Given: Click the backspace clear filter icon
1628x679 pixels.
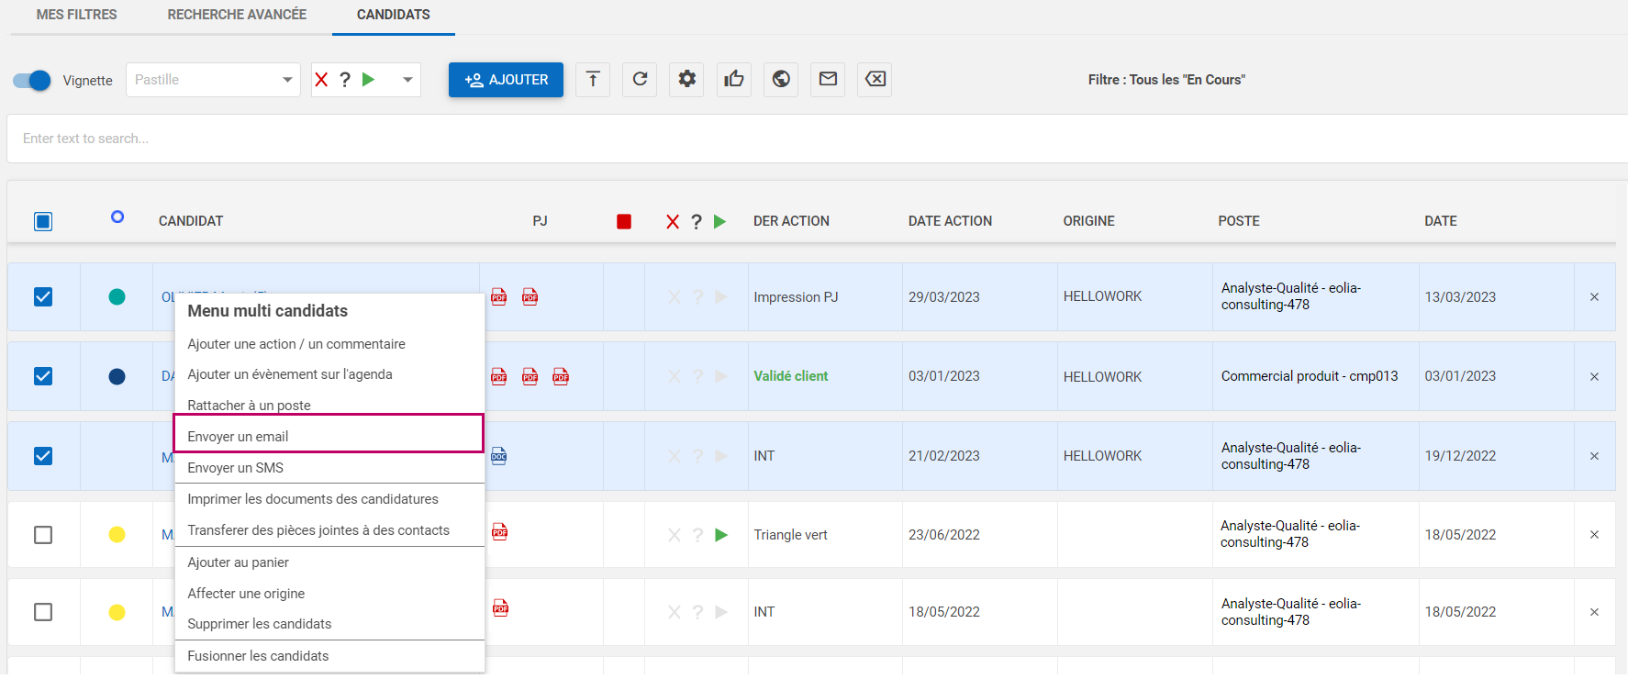Looking at the screenshot, I should [x=875, y=80].
